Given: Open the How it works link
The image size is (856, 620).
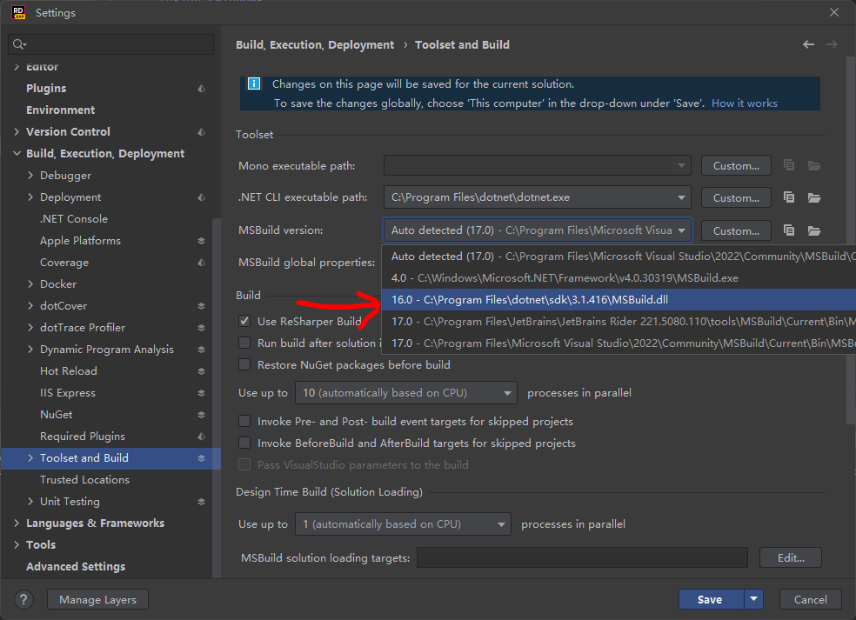Looking at the screenshot, I should click(x=744, y=103).
